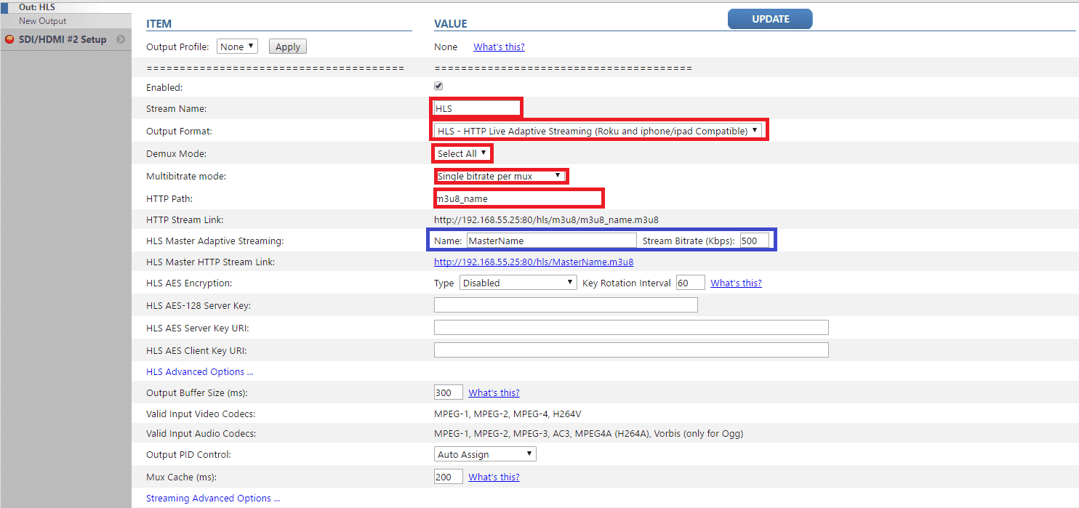Open the Output PID Control dropdown
This screenshot has height=508, width=1079.
click(485, 454)
